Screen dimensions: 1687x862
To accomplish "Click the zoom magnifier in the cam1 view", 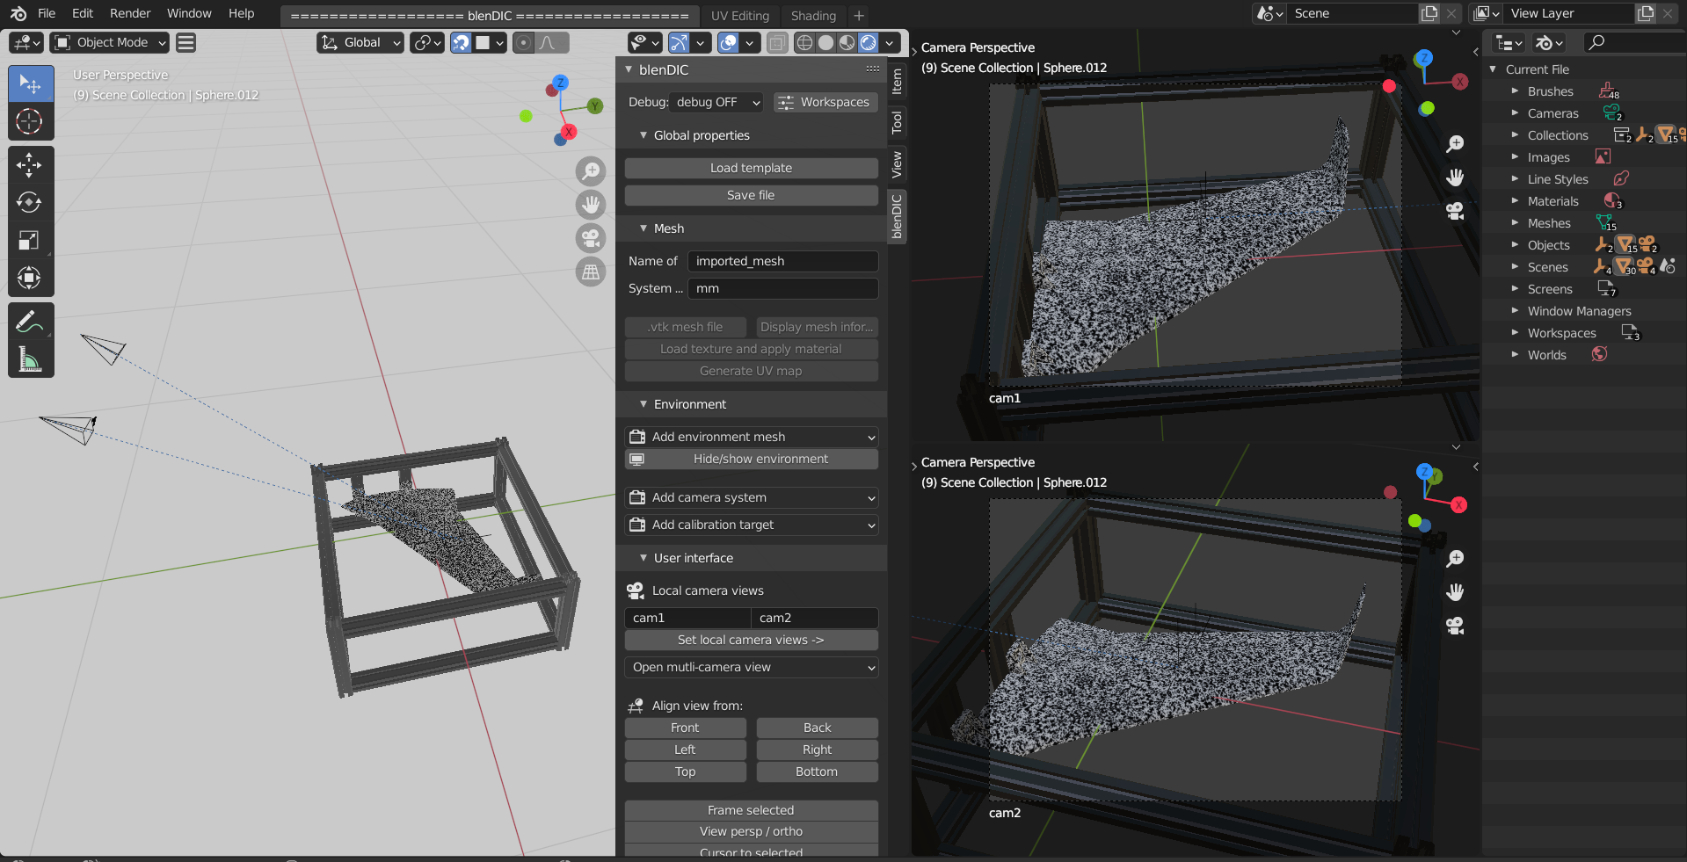I will 1456,144.
